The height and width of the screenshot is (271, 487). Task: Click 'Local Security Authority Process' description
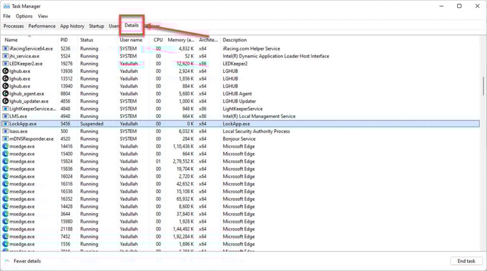[256, 131]
